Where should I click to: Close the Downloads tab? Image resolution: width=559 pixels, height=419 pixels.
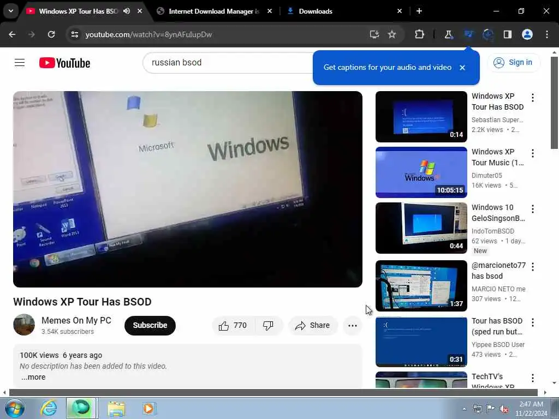click(399, 11)
